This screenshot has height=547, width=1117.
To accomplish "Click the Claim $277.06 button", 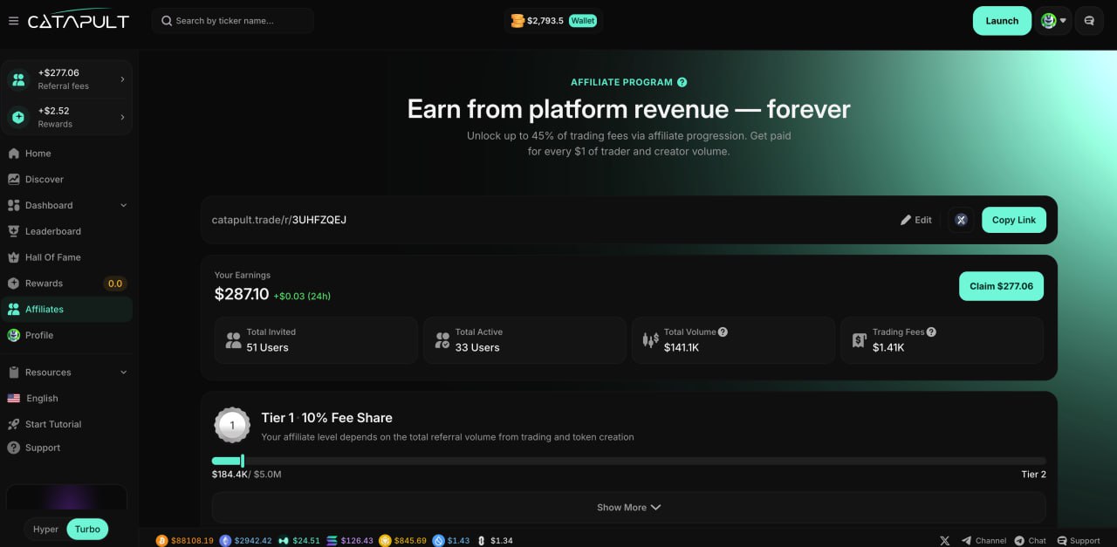I will pyautogui.click(x=1001, y=286).
